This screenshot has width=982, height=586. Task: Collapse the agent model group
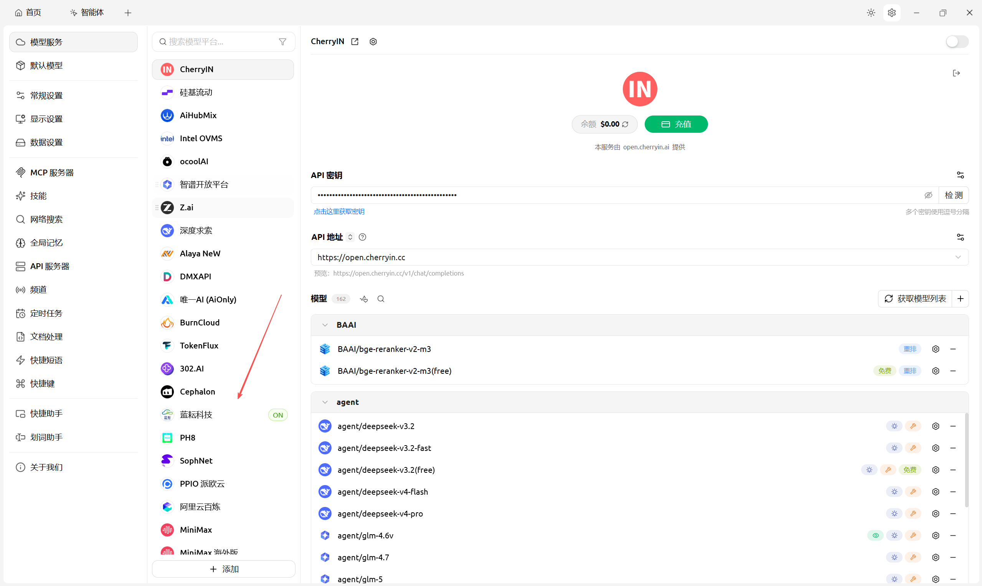325,402
